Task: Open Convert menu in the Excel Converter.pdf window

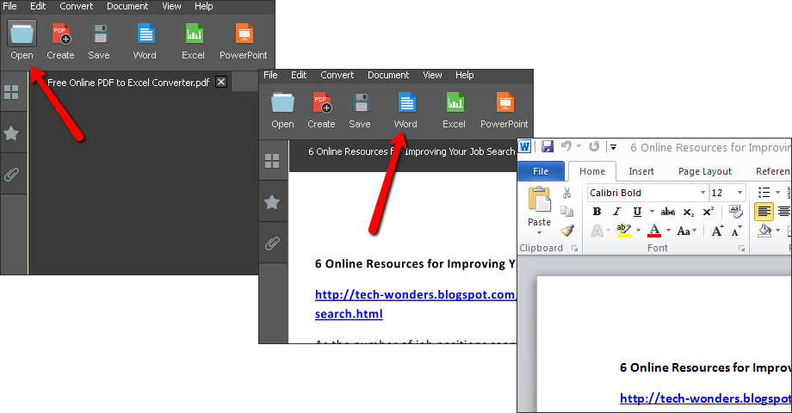Action: (77, 6)
